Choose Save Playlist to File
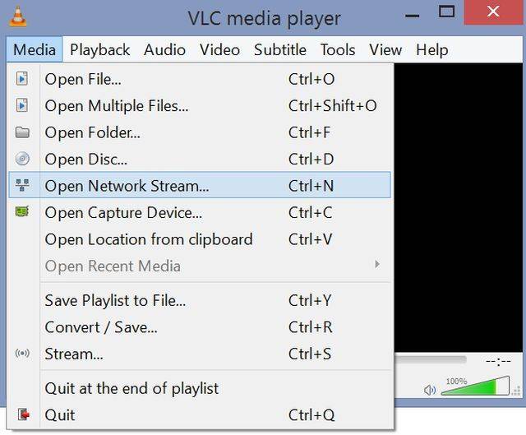 click(x=115, y=300)
